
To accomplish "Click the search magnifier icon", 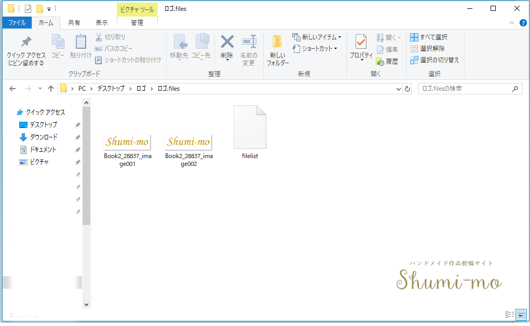I will click(515, 89).
